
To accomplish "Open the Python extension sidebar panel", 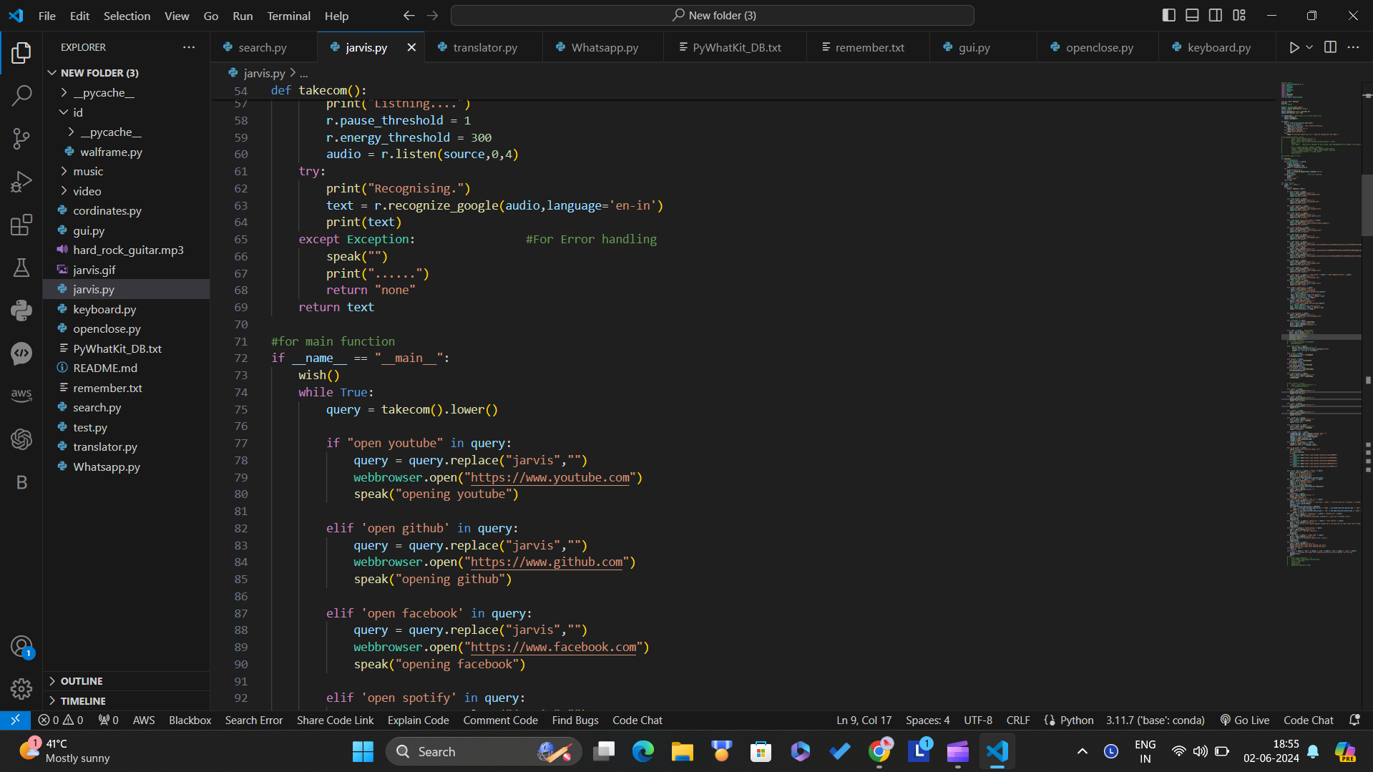I will tap(21, 311).
